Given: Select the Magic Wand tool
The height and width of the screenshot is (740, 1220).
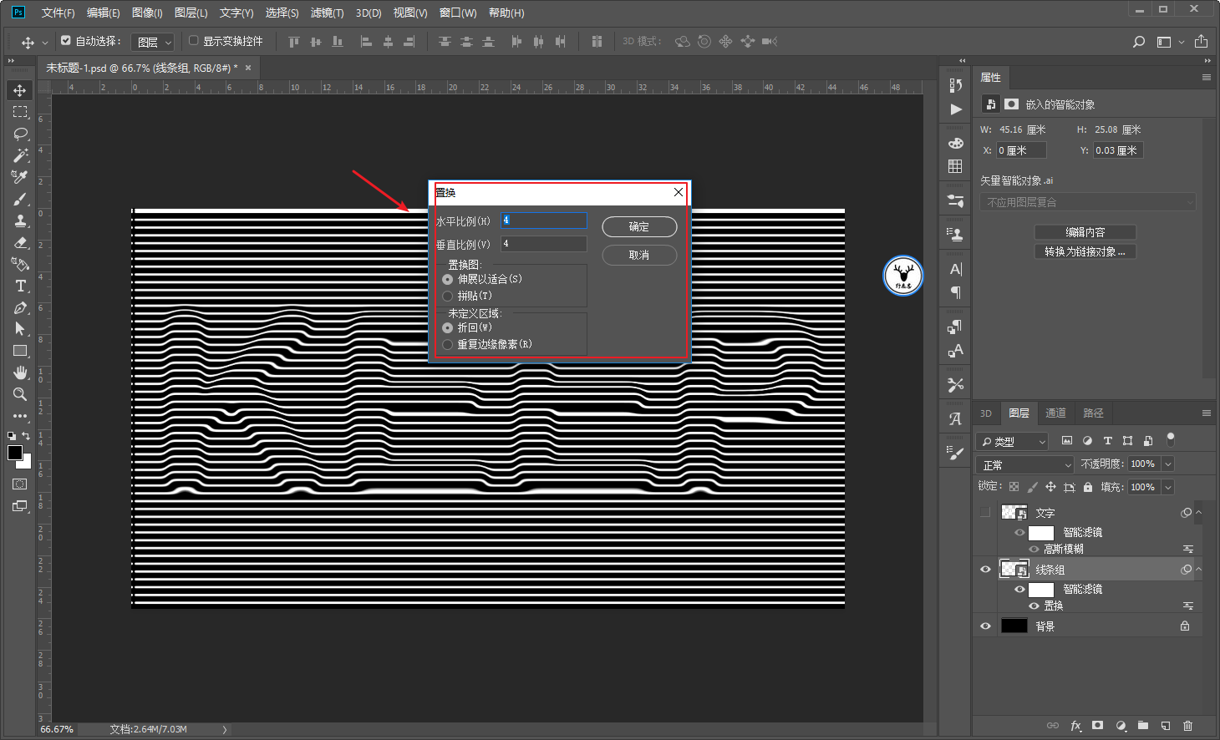Looking at the screenshot, I should [x=20, y=155].
